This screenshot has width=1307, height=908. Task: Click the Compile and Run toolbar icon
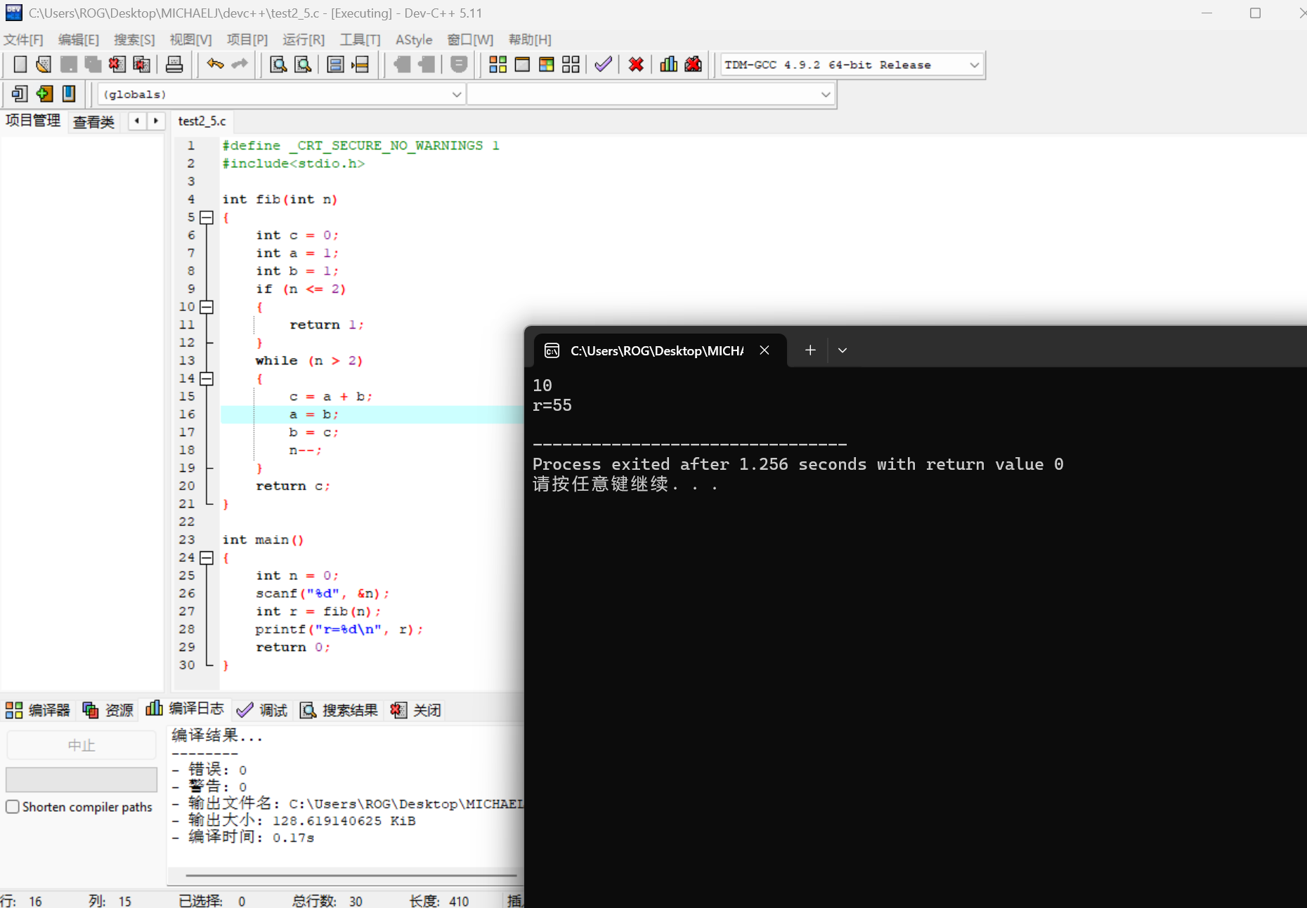click(547, 65)
